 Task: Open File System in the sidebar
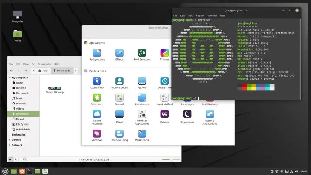click(23, 124)
